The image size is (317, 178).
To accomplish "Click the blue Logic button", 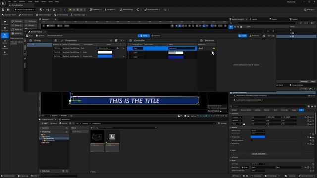I will 242,36.
